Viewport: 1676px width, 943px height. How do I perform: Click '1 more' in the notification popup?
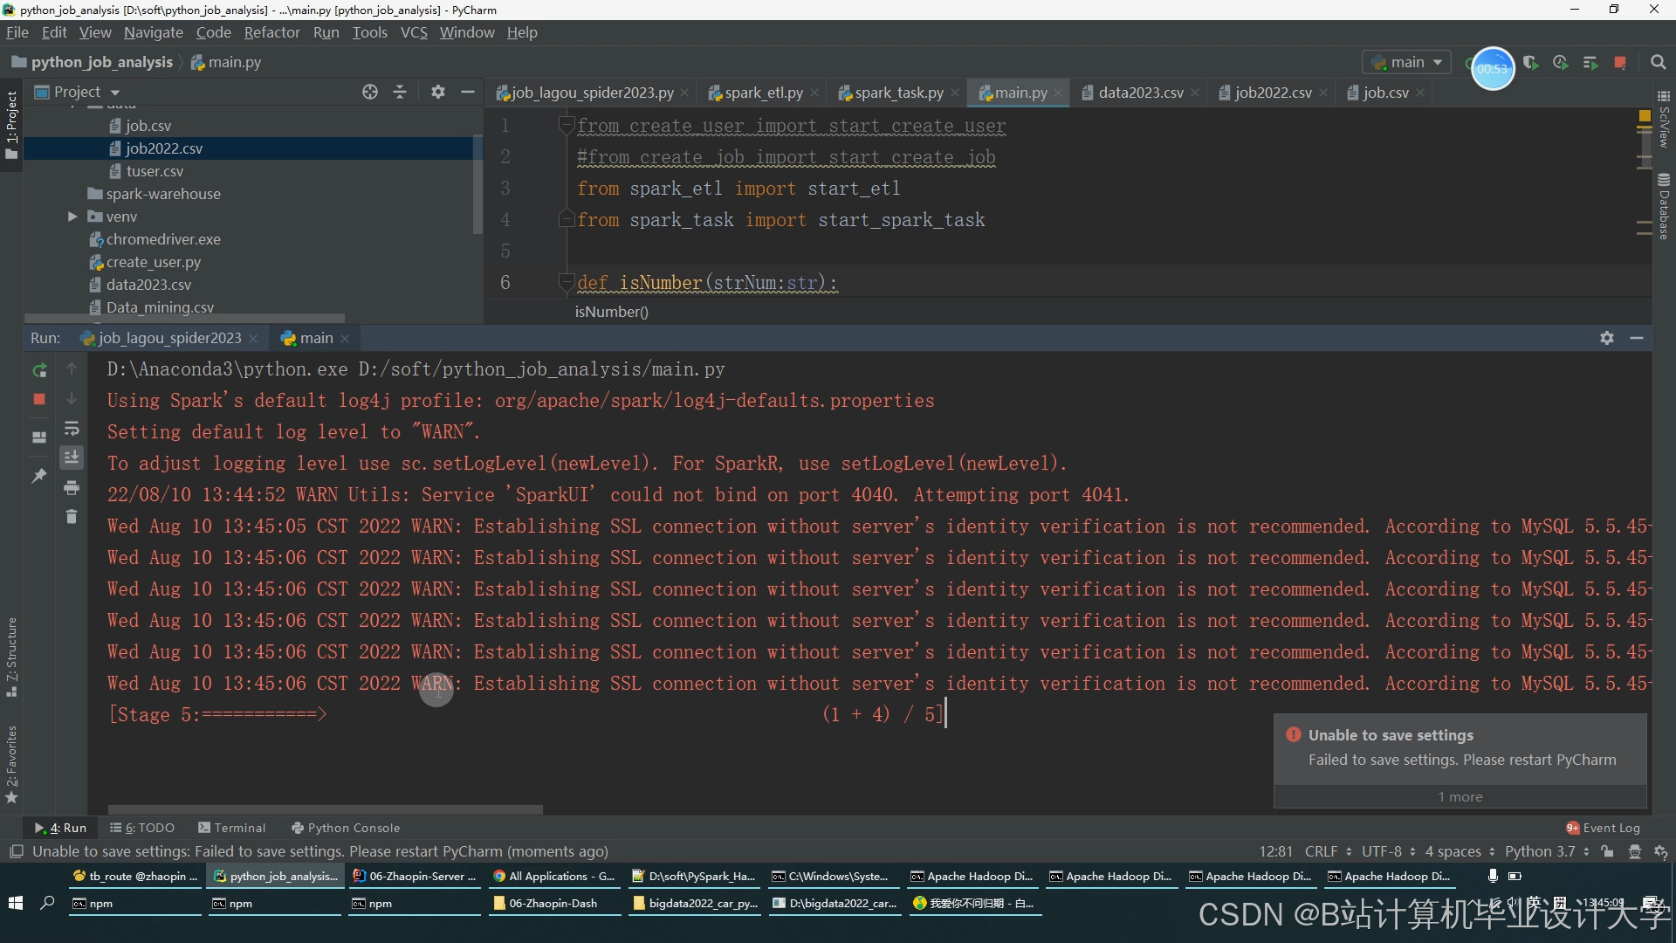click(1460, 796)
